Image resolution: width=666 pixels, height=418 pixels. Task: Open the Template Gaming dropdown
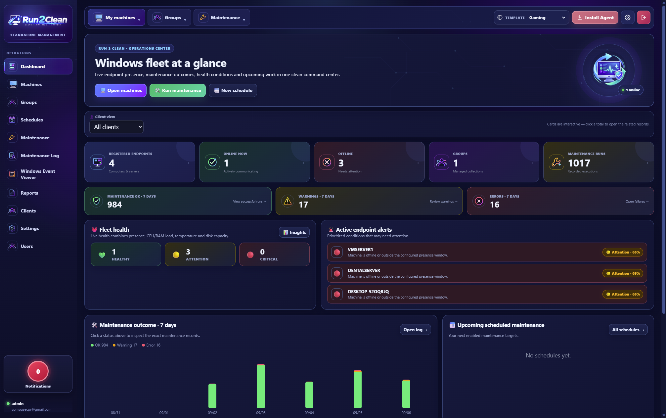point(531,18)
